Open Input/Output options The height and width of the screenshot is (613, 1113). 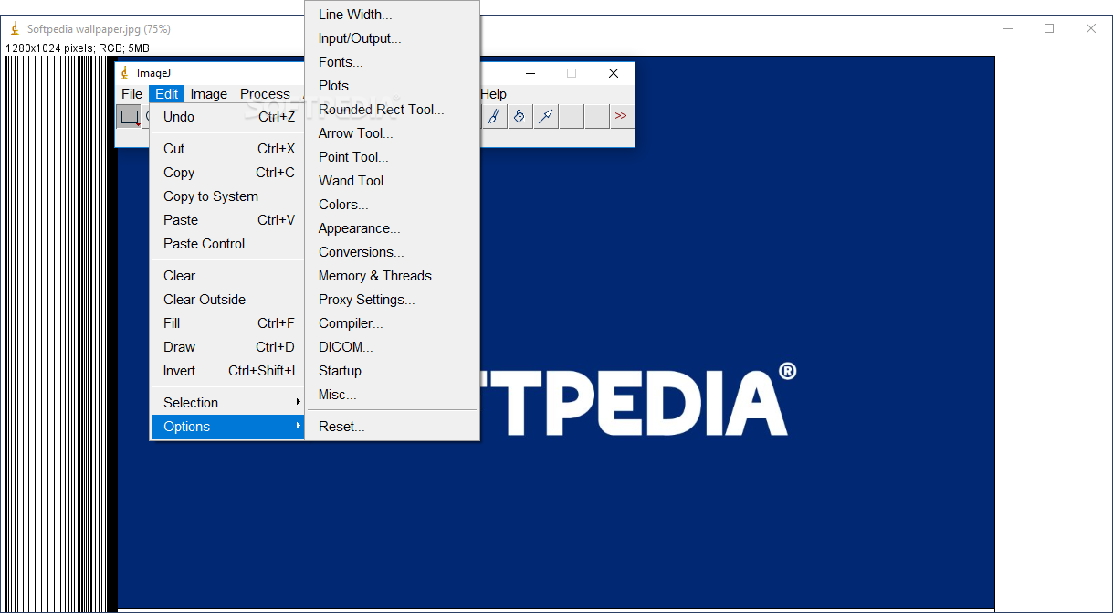pyautogui.click(x=392, y=38)
